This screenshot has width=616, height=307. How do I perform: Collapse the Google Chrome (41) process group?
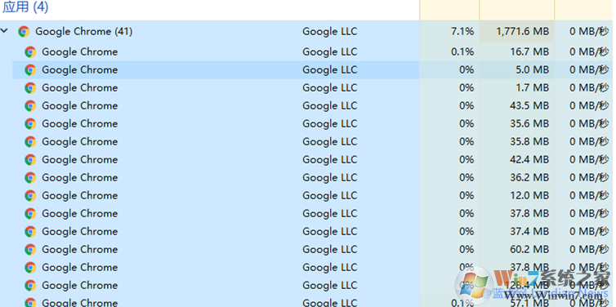coord(4,31)
